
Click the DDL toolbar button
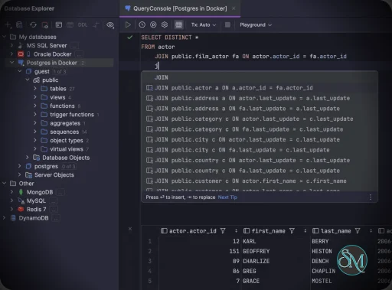(x=83, y=25)
